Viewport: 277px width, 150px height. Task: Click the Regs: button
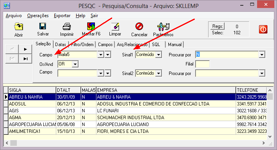tap(217, 26)
